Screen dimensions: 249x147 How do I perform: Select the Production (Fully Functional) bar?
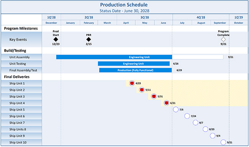click(136, 70)
